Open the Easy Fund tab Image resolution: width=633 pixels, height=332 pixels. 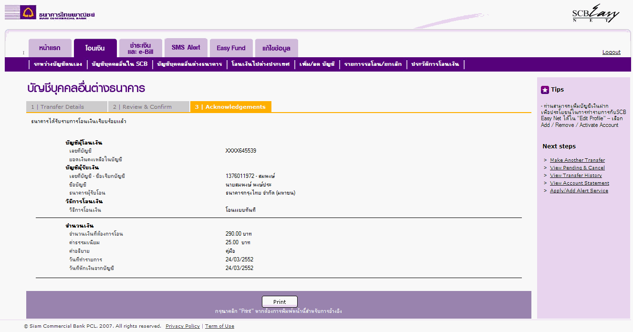pos(231,48)
